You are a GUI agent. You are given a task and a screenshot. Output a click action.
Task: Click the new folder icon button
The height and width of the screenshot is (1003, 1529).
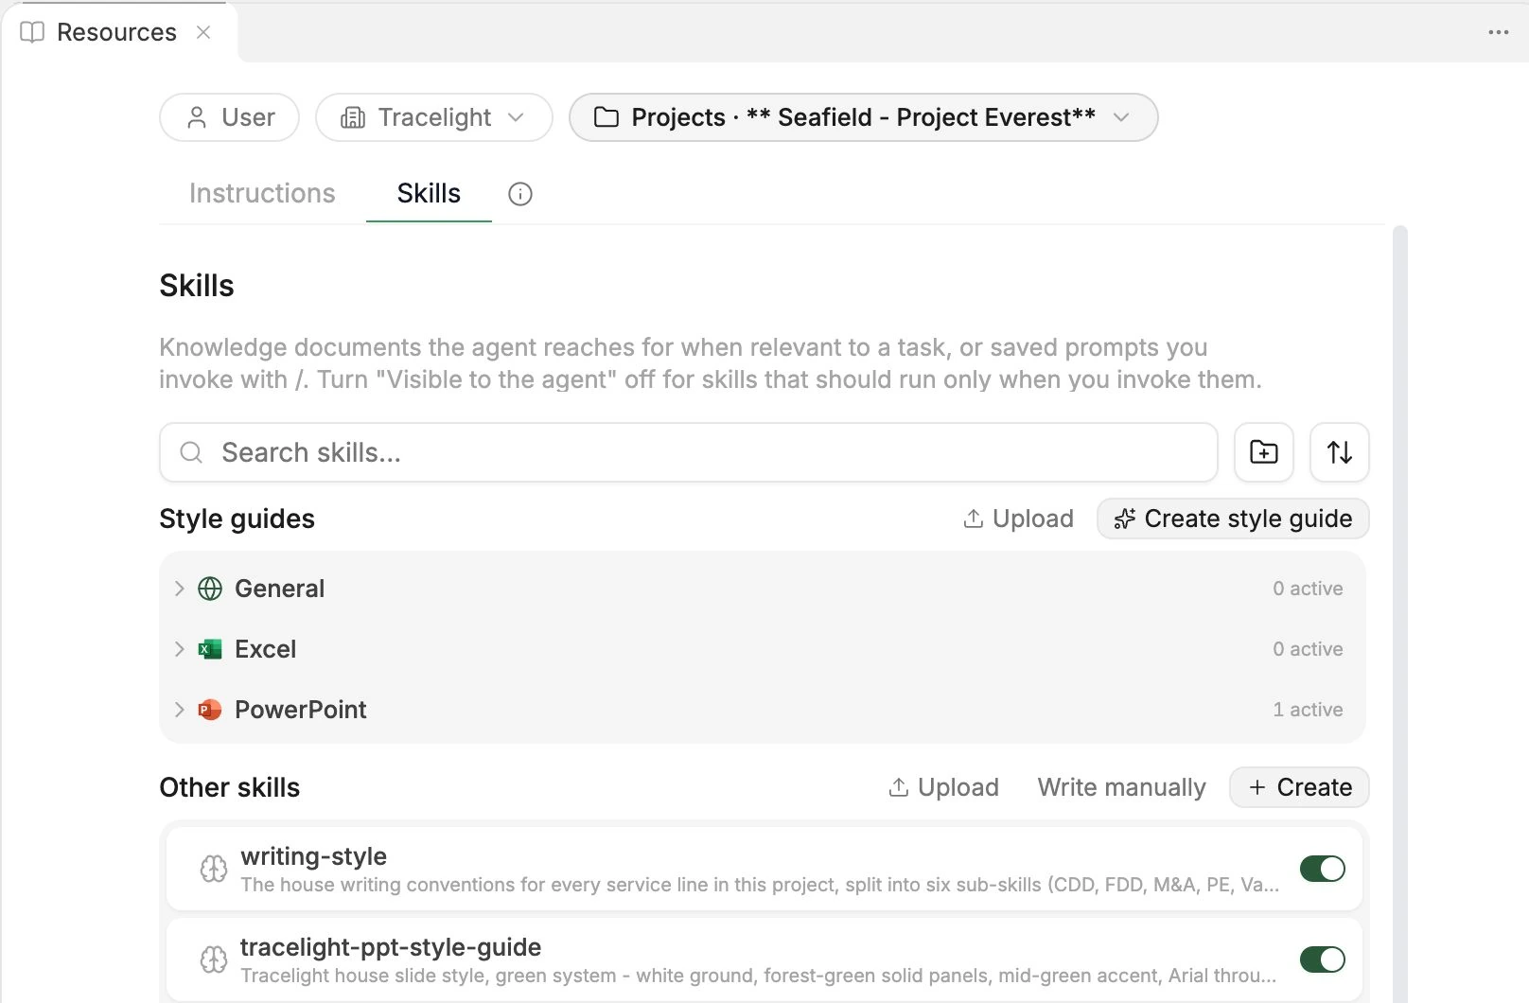tap(1264, 452)
